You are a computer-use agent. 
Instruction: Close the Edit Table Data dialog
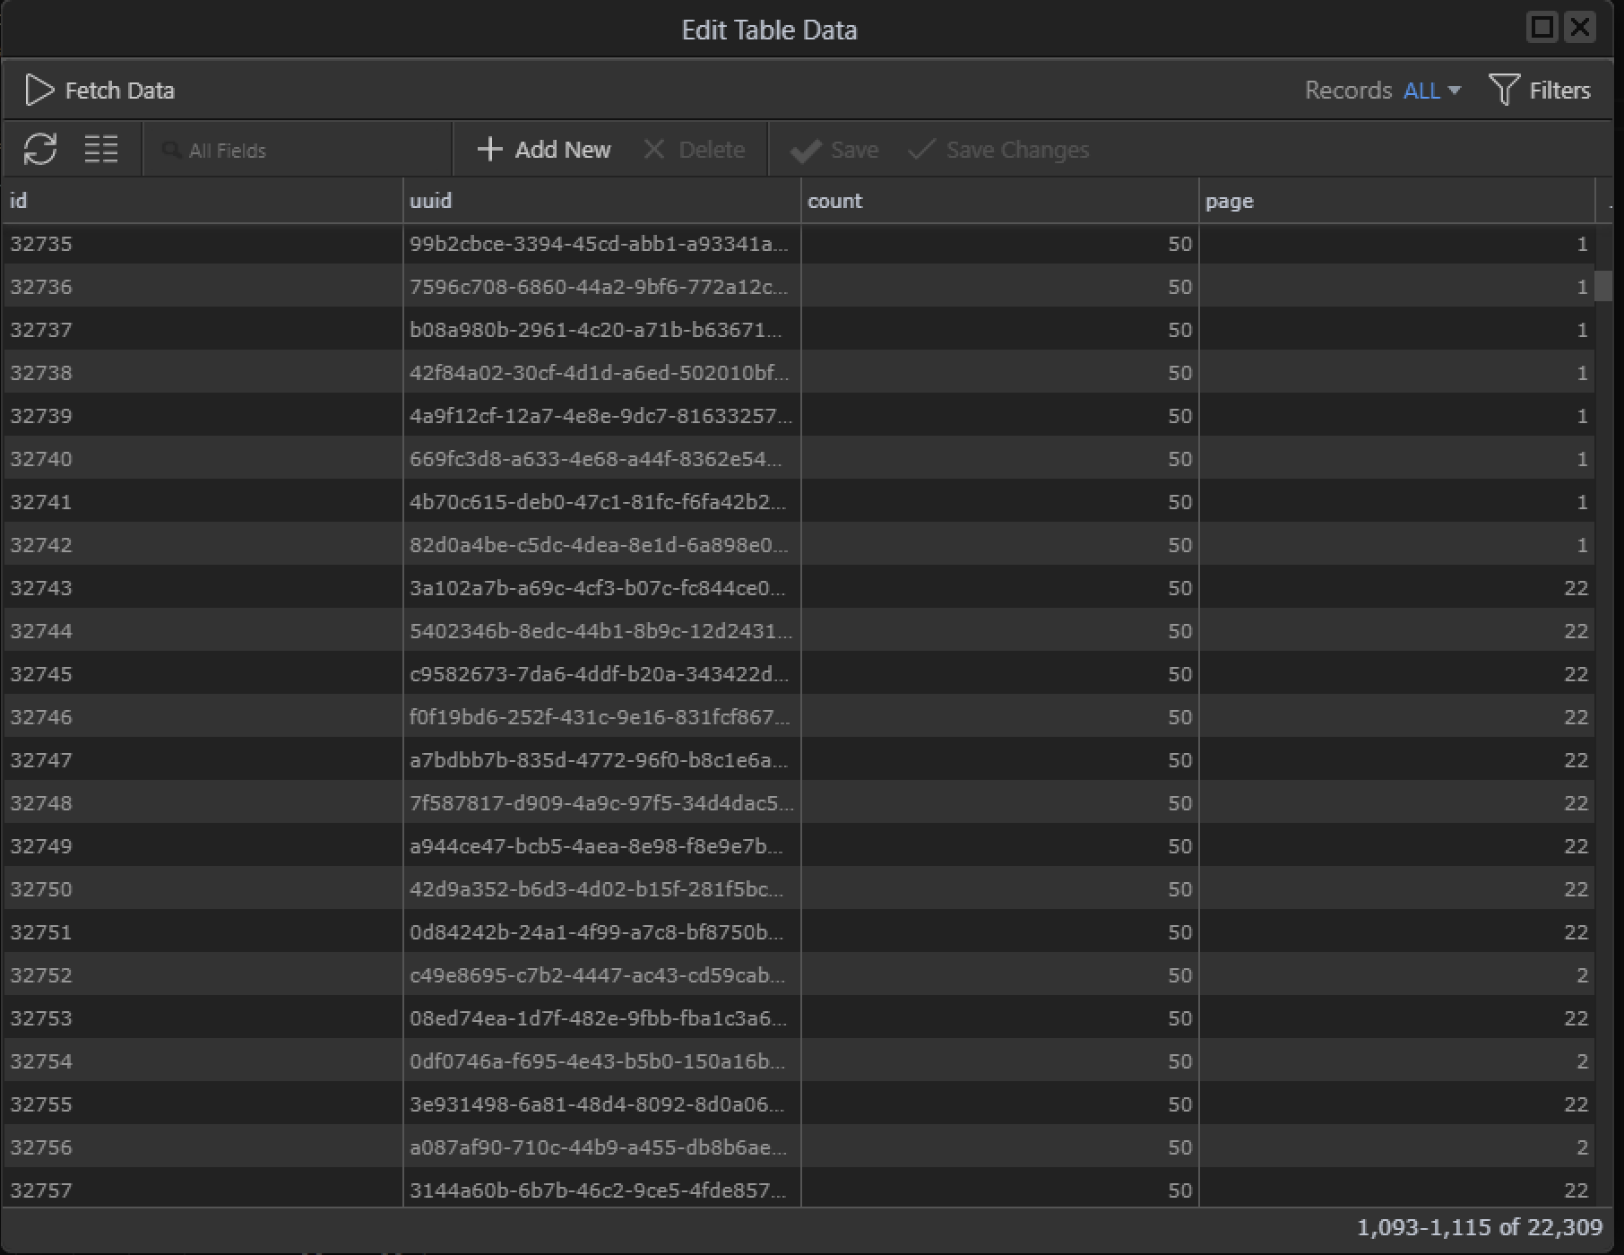[x=1580, y=28]
